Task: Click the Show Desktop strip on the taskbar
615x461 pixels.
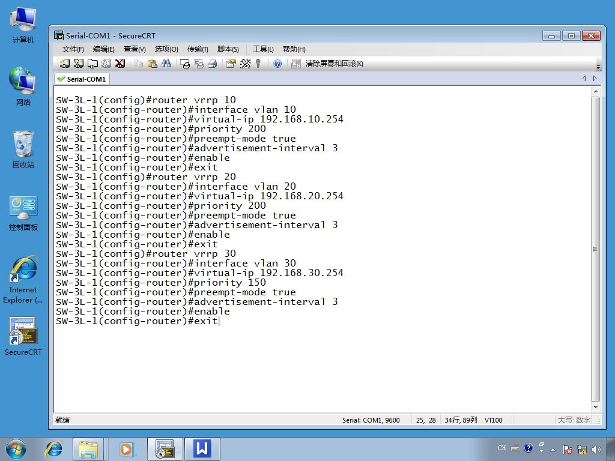Action: pos(612,449)
